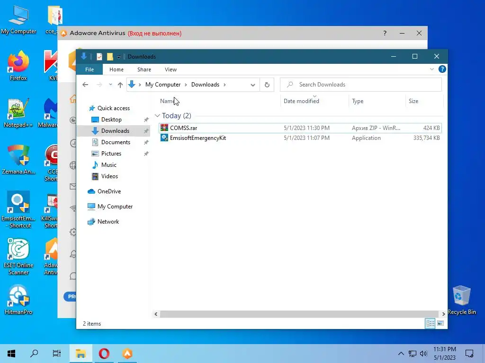This screenshot has height=363, width=485.
Task: Click the COMSS.rar date 5/1/2023 11:30 PM
Action: (x=306, y=128)
